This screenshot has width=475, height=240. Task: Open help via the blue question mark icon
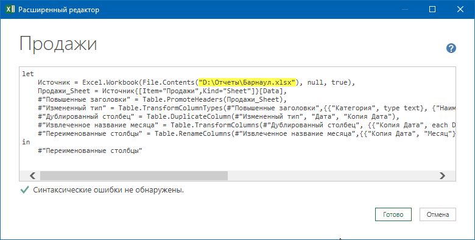pos(451,48)
